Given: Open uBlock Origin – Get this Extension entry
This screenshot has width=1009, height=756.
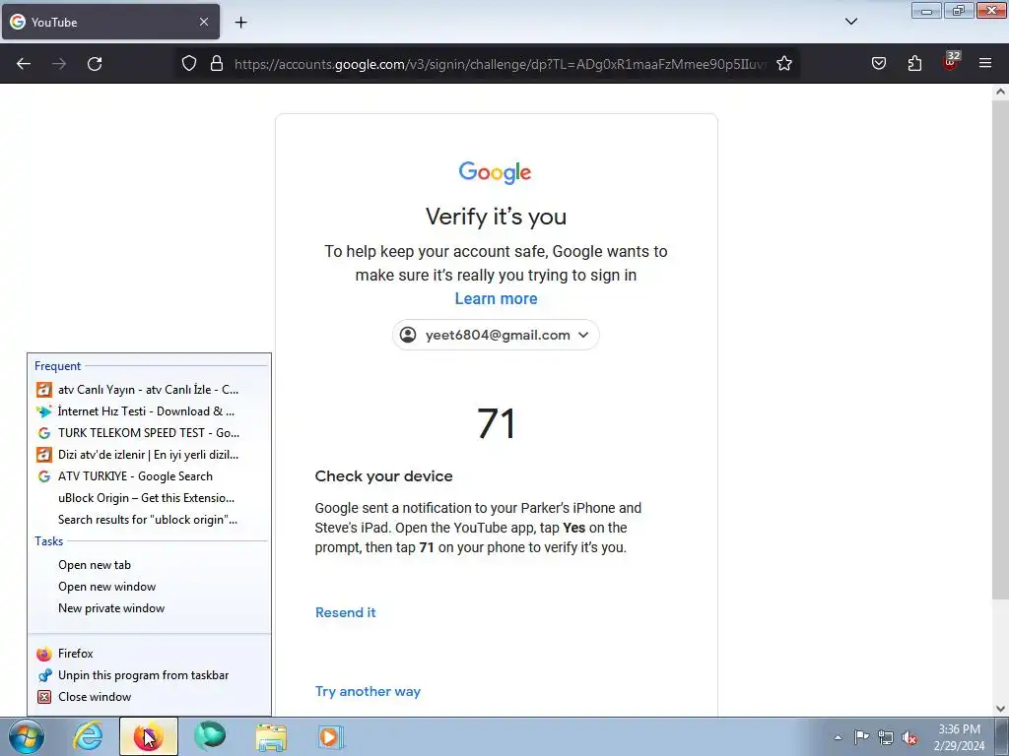Looking at the screenshot, I should [150, 498].
